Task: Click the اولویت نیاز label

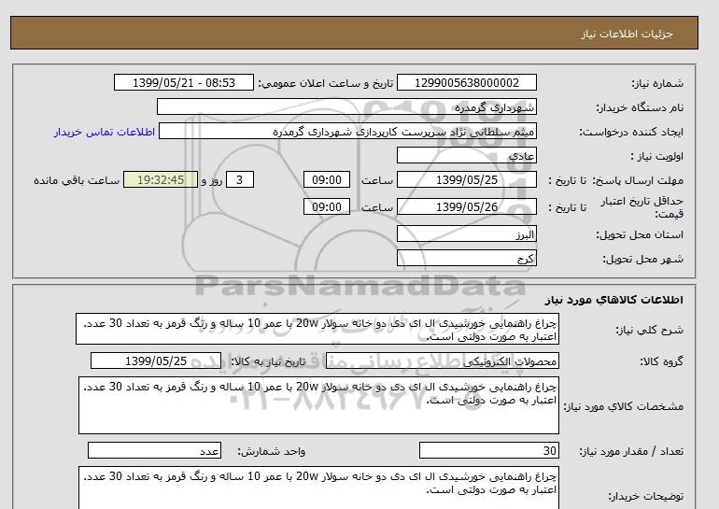Action: (x=657, y=156)
